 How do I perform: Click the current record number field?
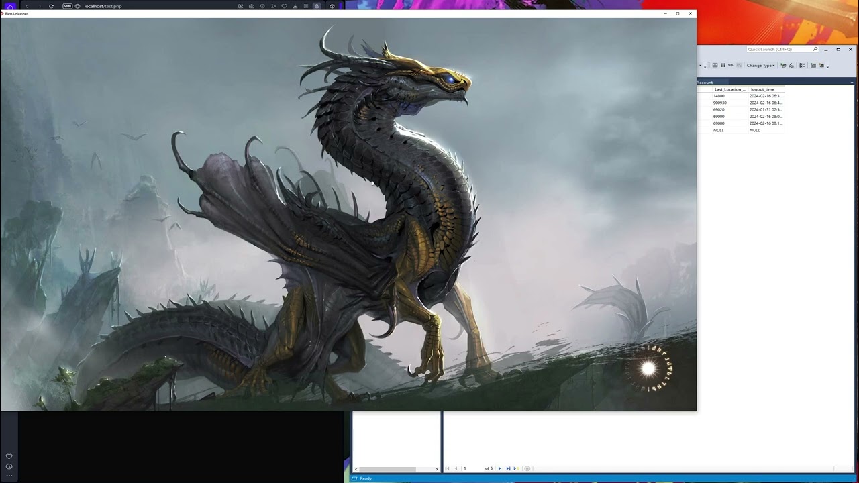point(472,468)
